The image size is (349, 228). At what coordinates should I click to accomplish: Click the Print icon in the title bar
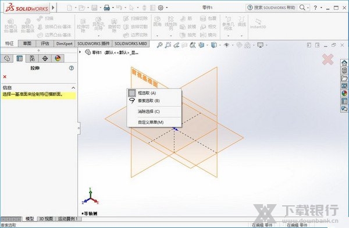point(107,8)
